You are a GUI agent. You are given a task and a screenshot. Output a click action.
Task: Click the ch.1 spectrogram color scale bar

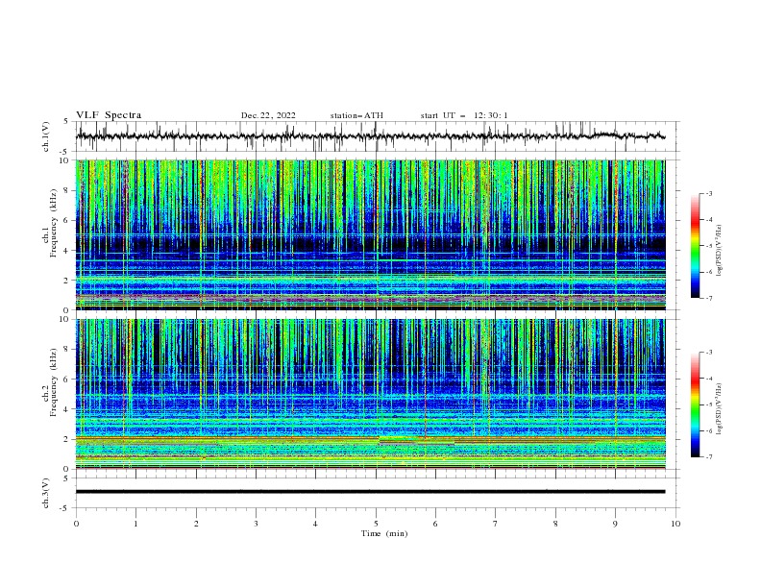tap(695, 246)
